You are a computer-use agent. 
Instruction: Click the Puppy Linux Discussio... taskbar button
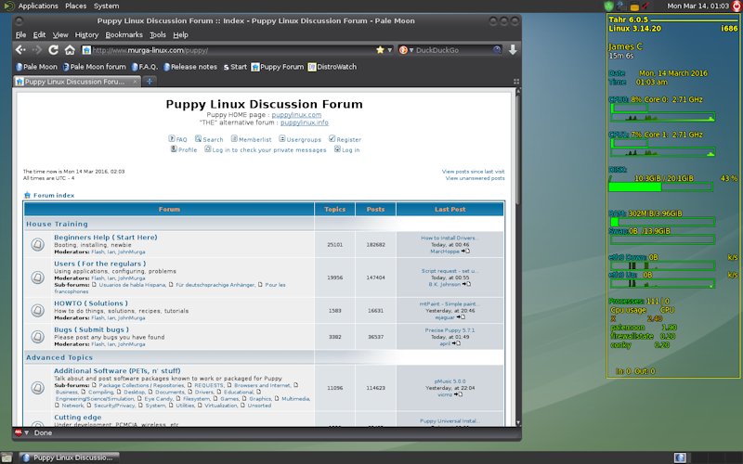pos(69,458)
